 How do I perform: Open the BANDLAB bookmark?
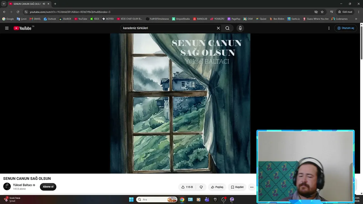[200, 19]
